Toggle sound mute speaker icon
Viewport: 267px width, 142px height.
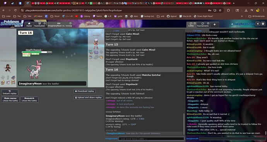258,24
